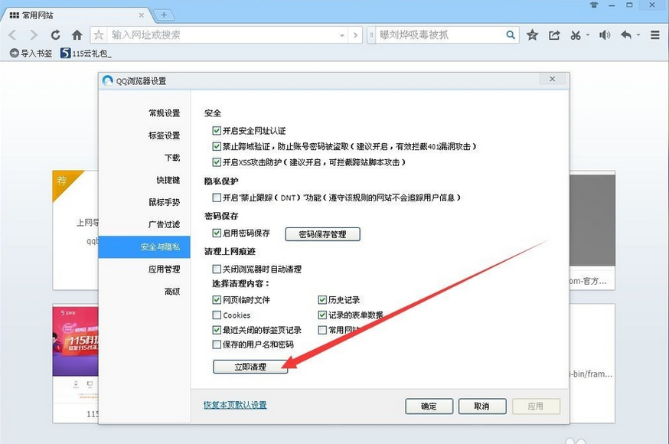Viewport: 669px width, 444px height.
Task: Open the 广告过滤 settings section
Action: (x=164, y=224)
